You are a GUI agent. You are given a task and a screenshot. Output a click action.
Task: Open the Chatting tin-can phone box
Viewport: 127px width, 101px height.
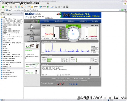point(32,46)
